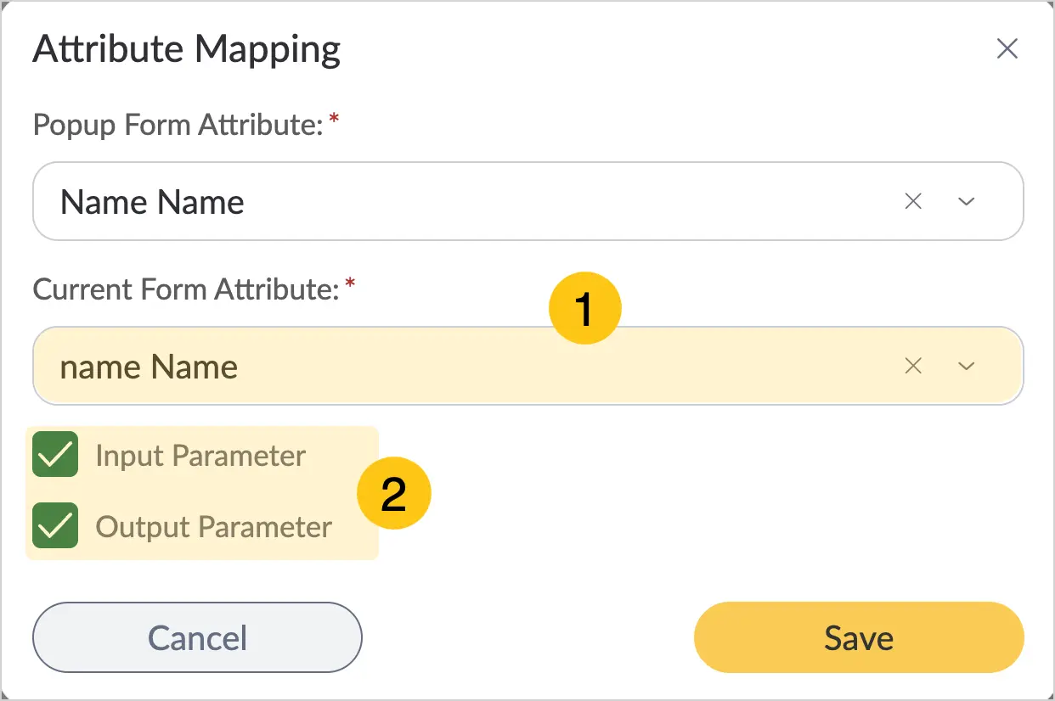Click the Output Parameter label text

tap(213, 527)
